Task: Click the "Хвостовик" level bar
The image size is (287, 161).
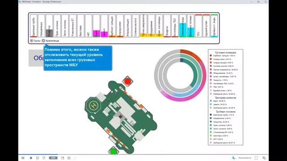Action: pos(81,26)
